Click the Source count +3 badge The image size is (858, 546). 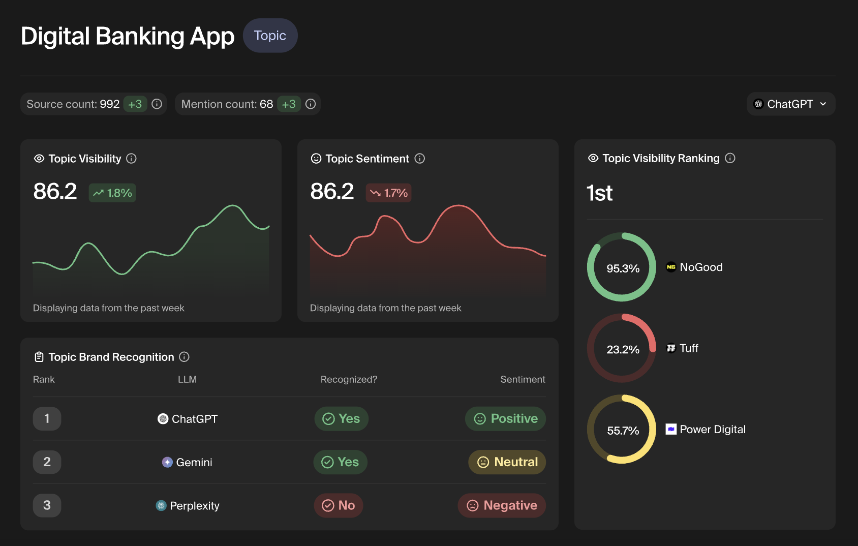coord(135,104)
